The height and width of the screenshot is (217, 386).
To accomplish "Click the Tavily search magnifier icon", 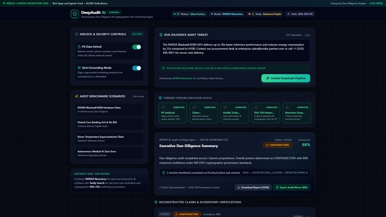I will click(253, 14).
